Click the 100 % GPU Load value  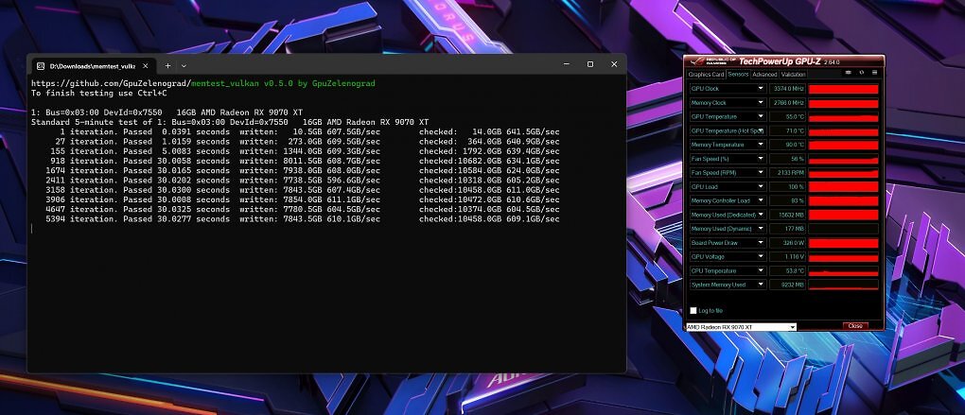787,187
